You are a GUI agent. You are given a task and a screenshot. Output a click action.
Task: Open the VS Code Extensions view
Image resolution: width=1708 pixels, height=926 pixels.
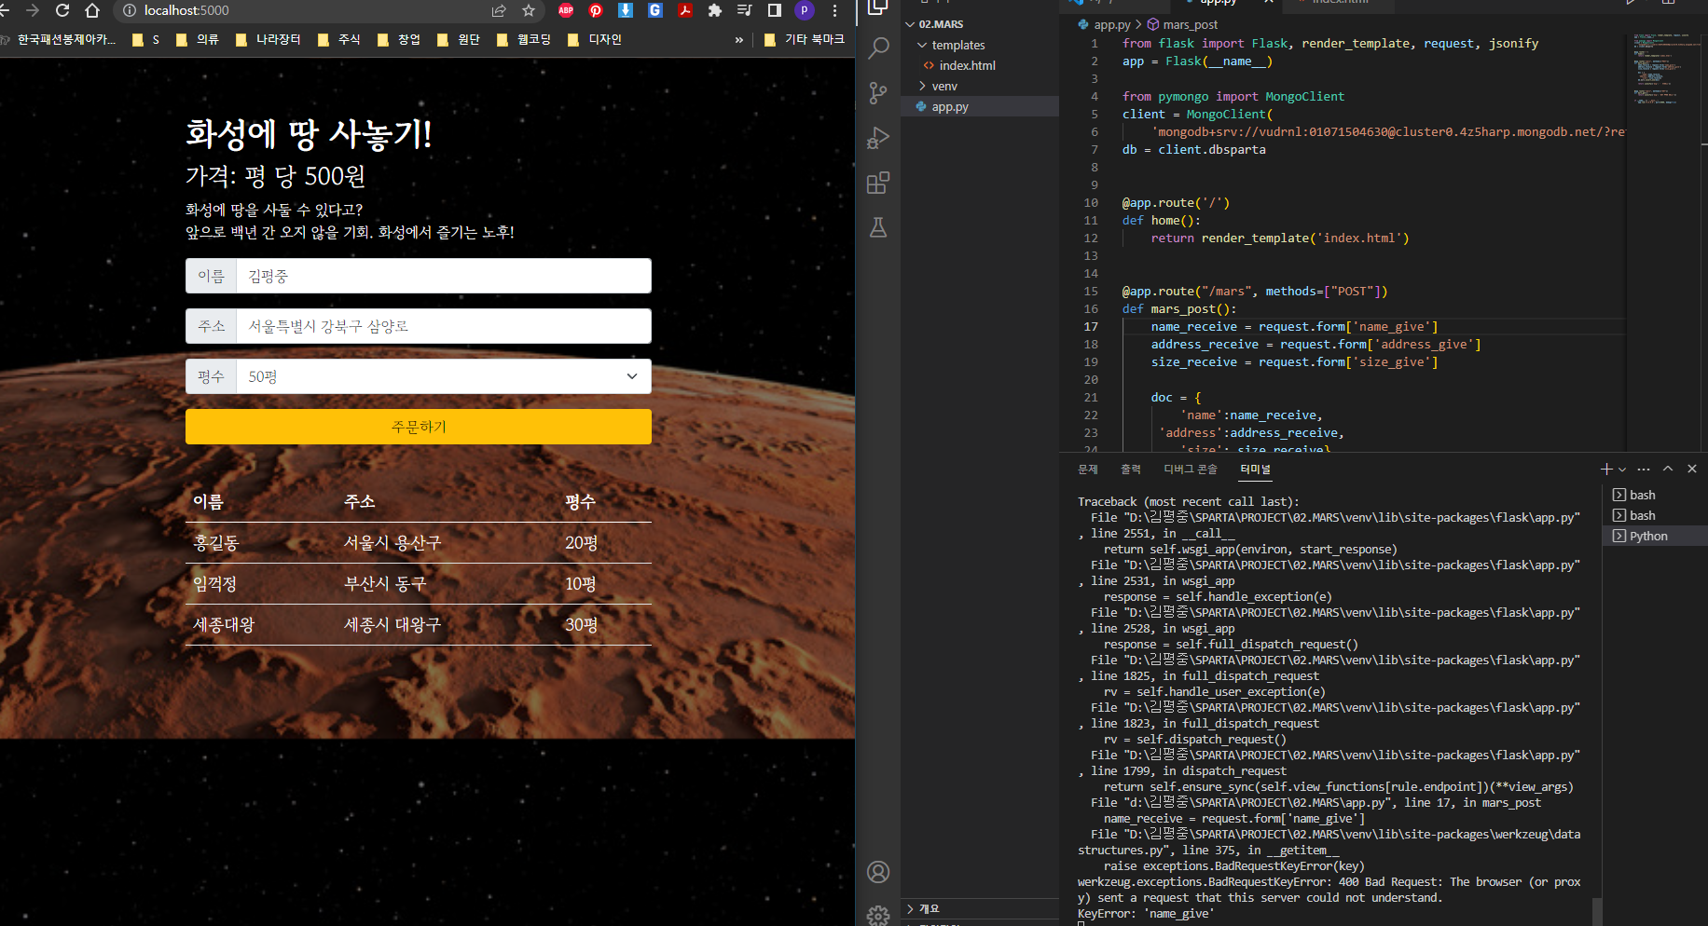coord(878,183)
